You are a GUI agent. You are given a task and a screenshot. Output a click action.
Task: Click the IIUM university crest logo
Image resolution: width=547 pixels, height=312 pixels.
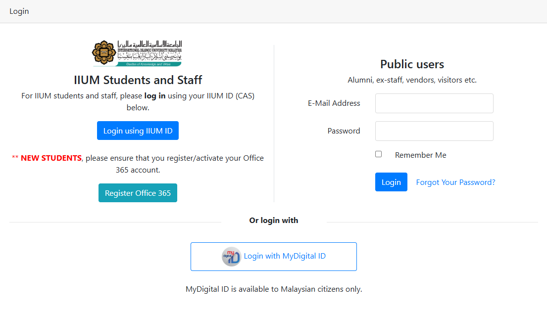pyautogui.click(x=138, y=52)
